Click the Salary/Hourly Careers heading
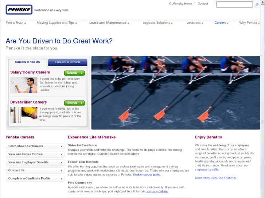This screenshot has width=265, height=198. pos(30,72)
